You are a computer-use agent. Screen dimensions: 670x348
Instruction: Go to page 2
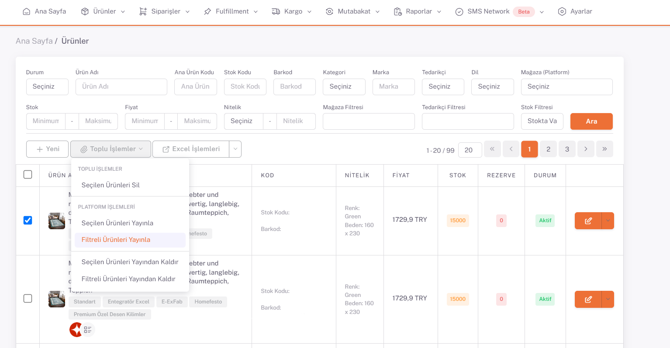[x=549, y=149]
